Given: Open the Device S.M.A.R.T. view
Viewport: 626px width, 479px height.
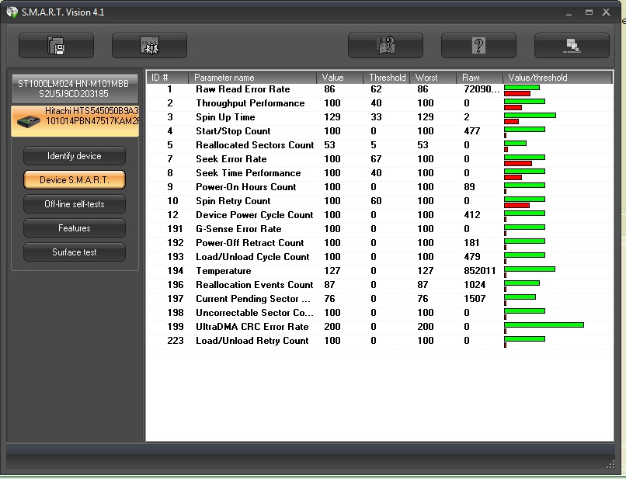Looking at the screenshot, I should tap(75, 180).
